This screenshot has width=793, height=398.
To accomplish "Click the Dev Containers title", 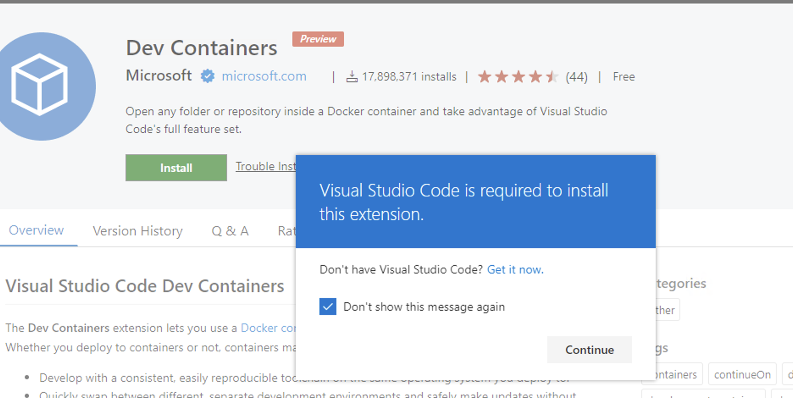I will 202,47.
